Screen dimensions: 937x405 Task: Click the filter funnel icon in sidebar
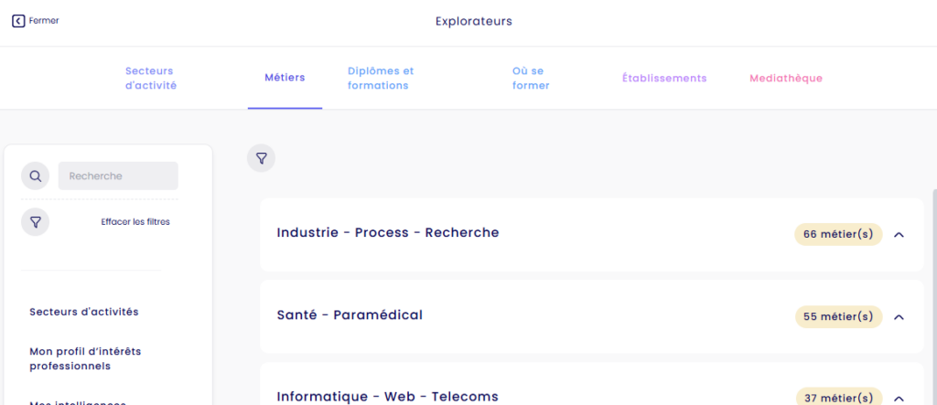pyautogui.click(x=36, y=221)
